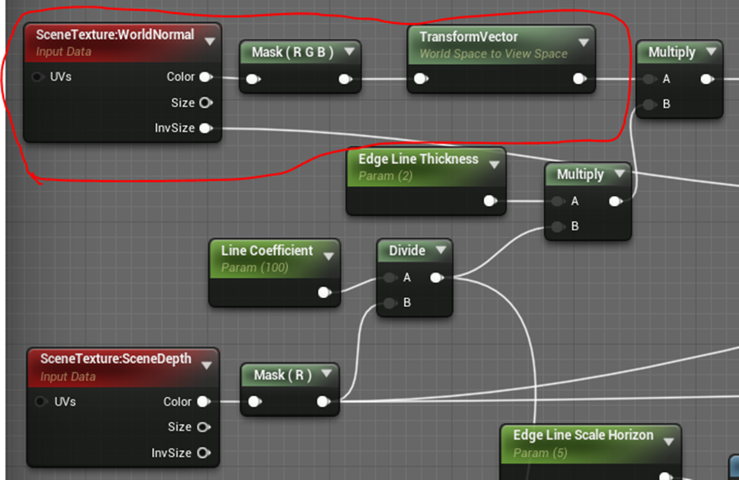
Task: Select the SceneTexture:WorldNormal node title
Action: point(115,35)
